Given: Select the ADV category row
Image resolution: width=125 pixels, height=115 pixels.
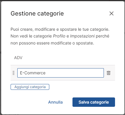Looking at the screenshot, I should coord(63,58).
